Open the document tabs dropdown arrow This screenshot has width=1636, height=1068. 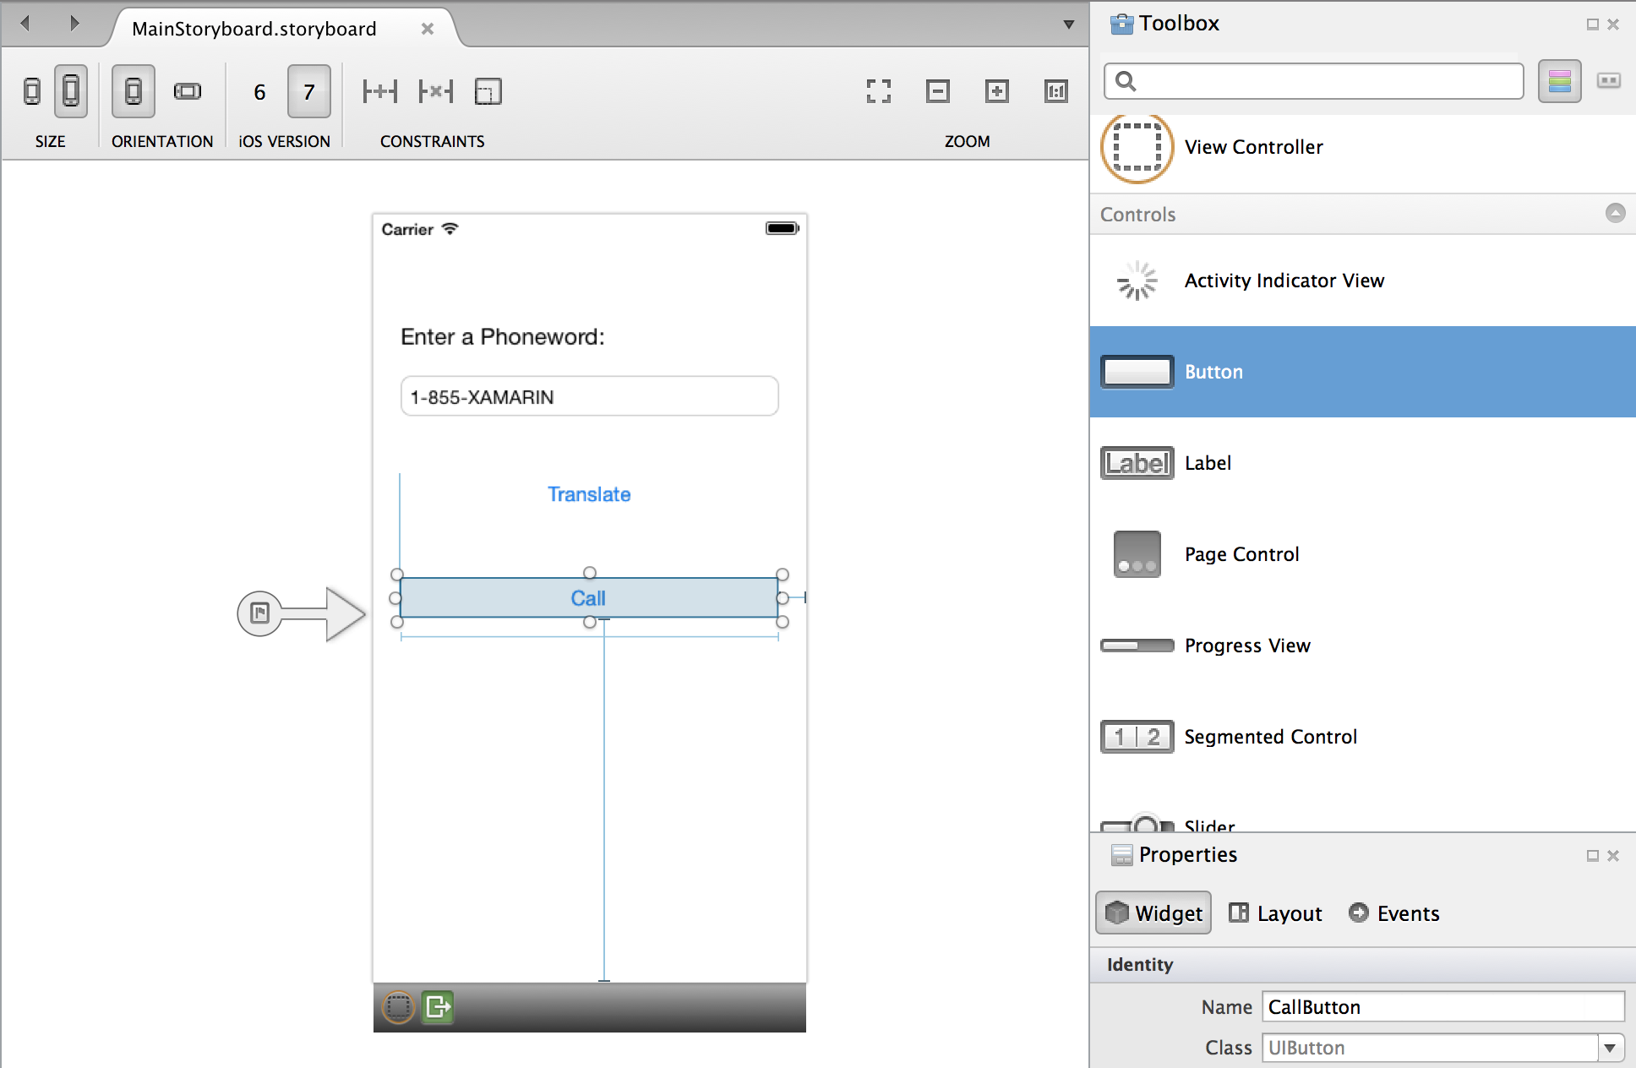coord(1068,25)
